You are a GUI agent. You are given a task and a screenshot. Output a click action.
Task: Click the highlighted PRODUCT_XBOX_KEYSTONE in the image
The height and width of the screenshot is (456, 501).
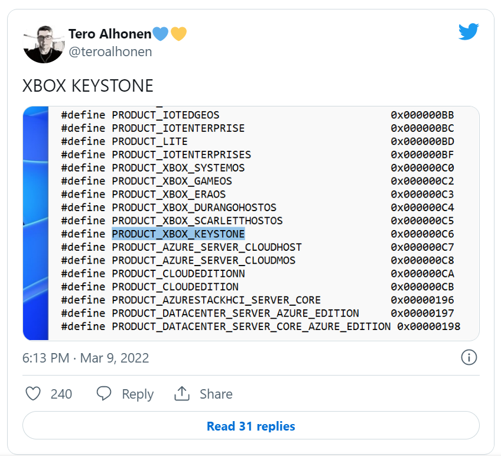178,234
